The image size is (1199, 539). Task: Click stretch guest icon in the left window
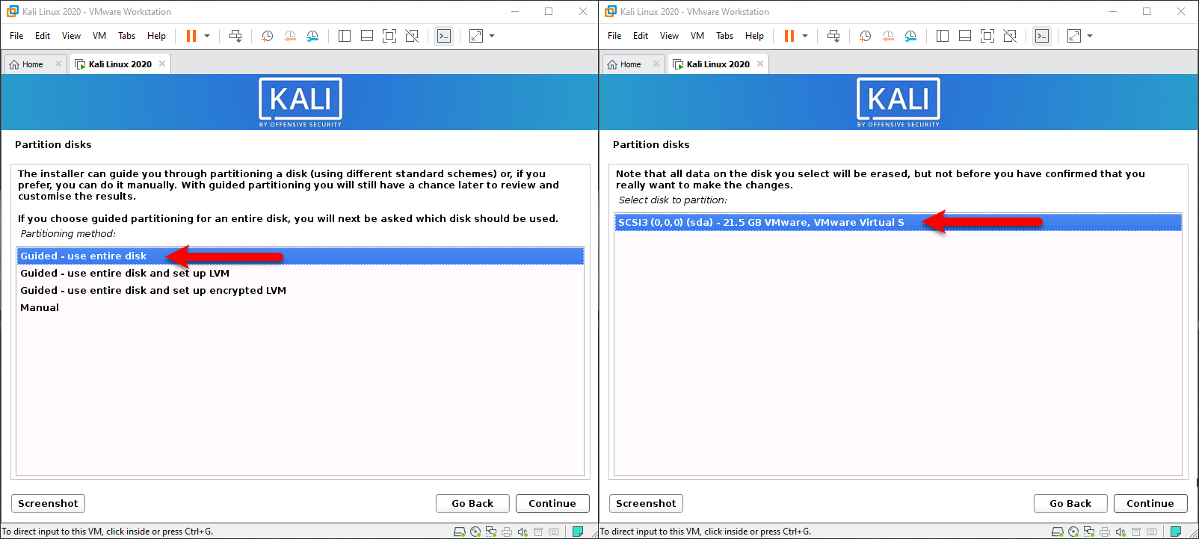(x=476, y=36)
